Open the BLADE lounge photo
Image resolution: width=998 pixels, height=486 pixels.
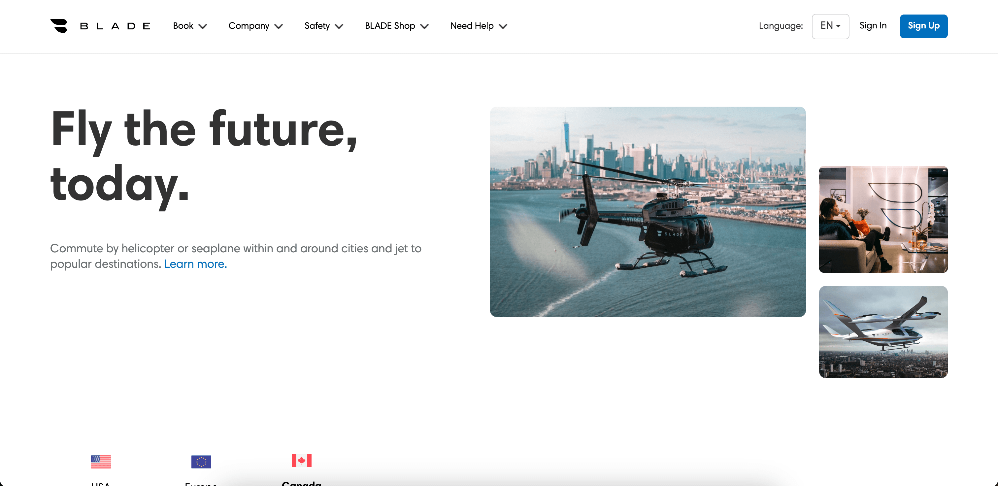(883, 219)
